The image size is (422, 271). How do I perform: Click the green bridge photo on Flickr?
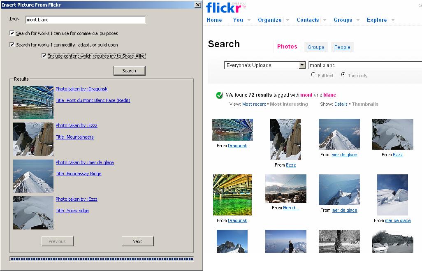232,195
